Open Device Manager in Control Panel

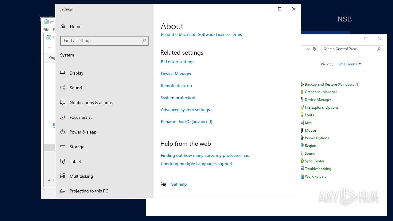click(x=318, y=100)
